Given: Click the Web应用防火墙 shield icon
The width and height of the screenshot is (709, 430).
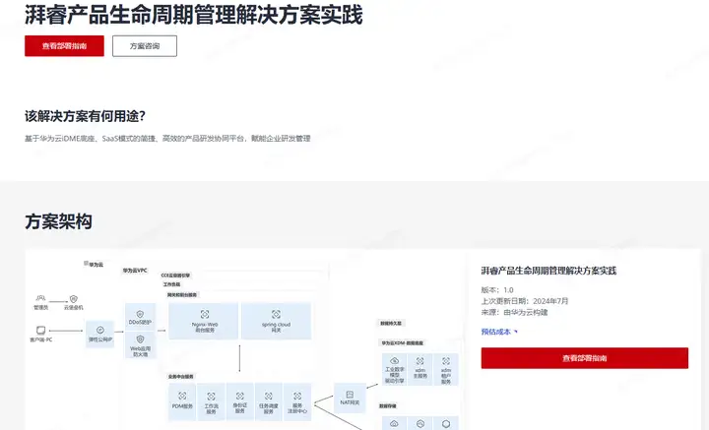Looking at the screenshot, I should pyautogui.click(x=140, y=339).
